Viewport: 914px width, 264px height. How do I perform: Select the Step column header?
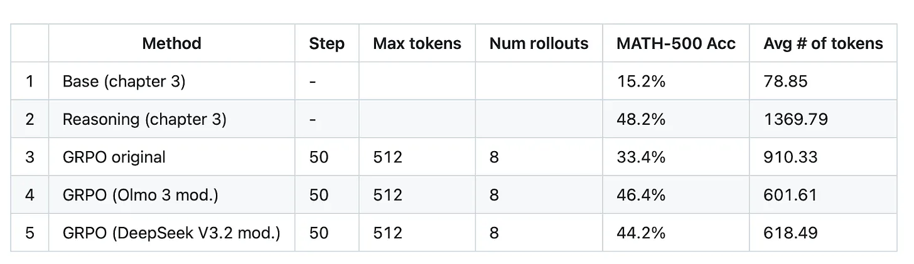(x=326, y=43)
